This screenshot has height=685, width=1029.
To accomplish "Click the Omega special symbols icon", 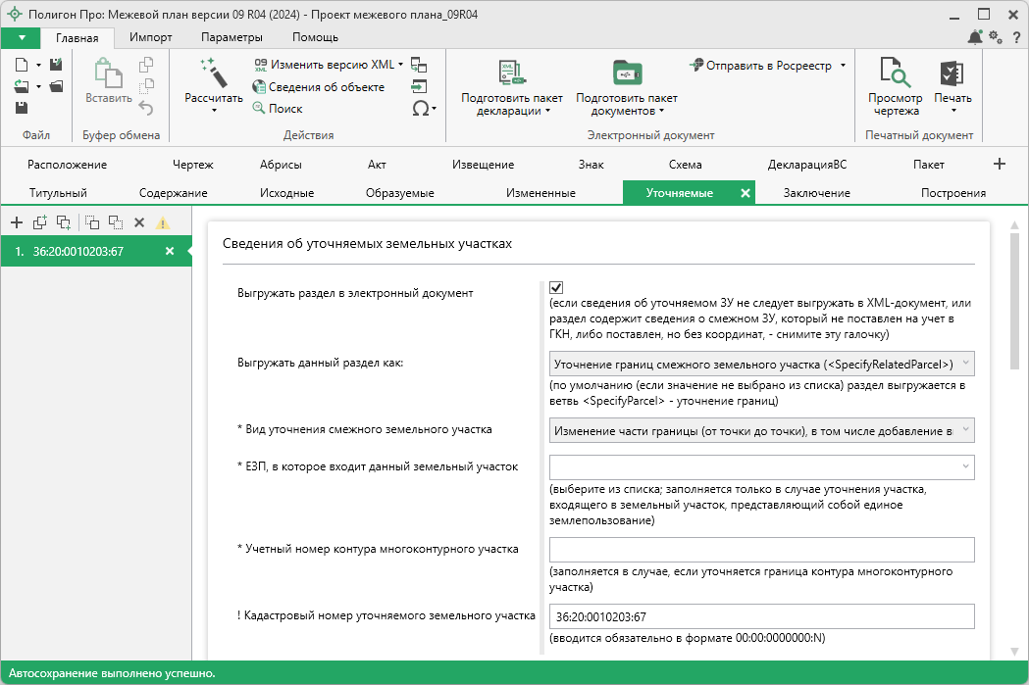I will pos(421,108).
